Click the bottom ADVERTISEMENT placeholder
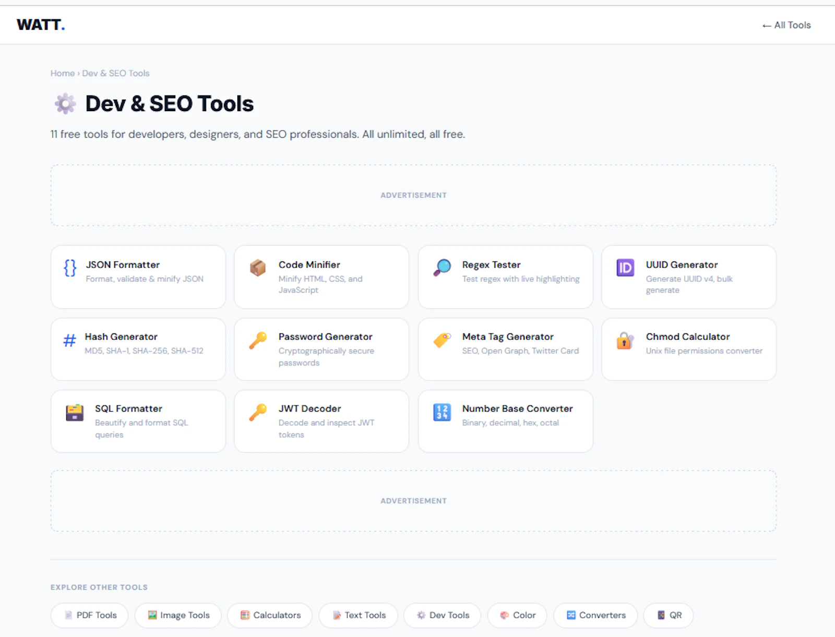Screen dimensions: 835x637 (413, 501)
